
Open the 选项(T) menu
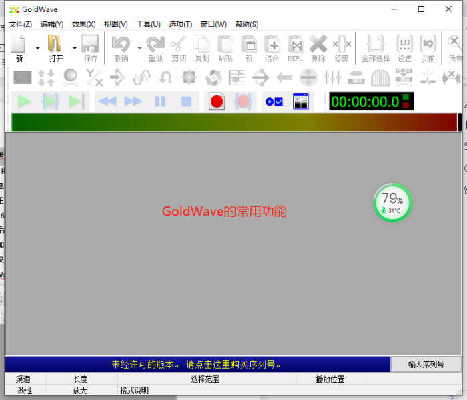tap(181, 24)
